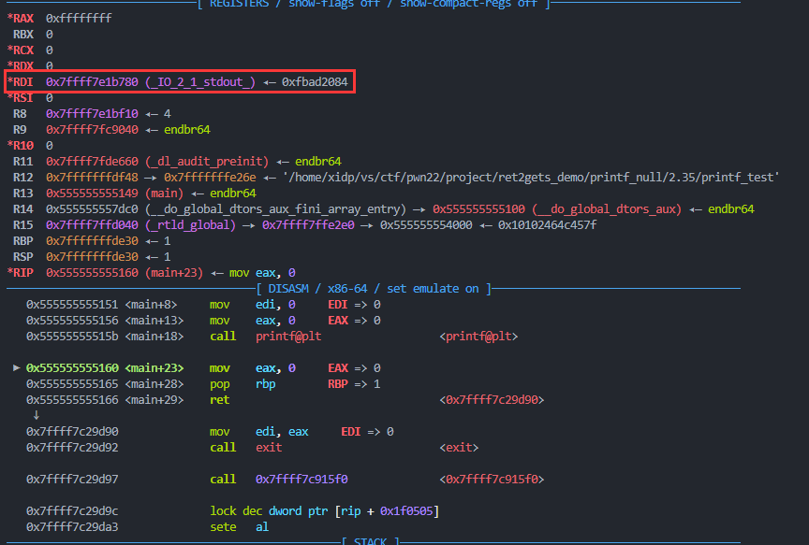
Task: Click the ret instruction at main+29
Action: point(220,400)
